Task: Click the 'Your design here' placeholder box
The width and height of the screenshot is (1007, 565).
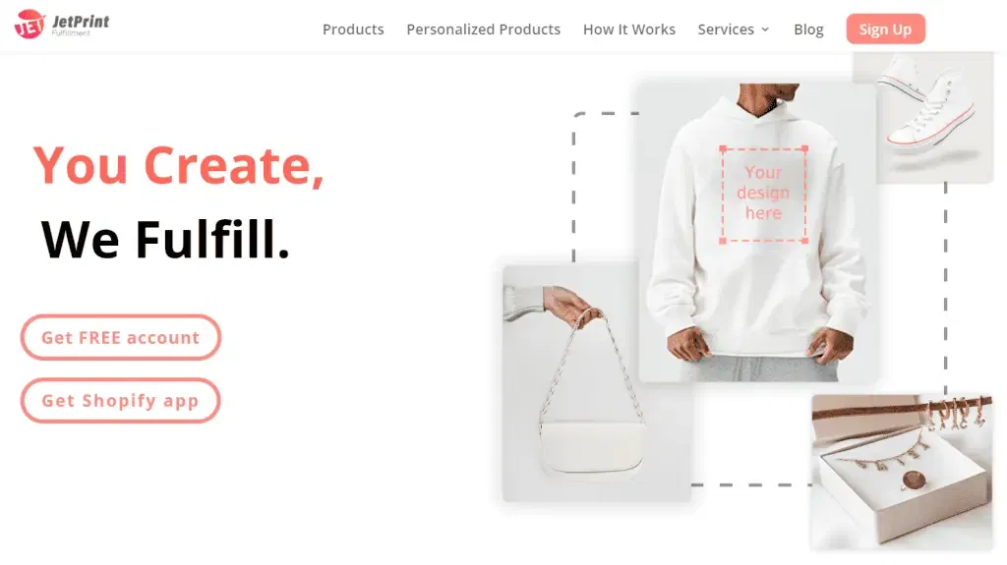Action: (x=763, y=194)
